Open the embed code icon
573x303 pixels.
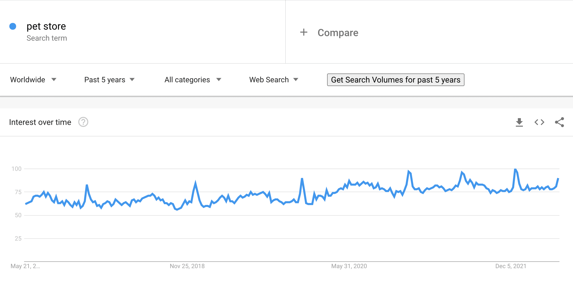click(x=539, y=122)
